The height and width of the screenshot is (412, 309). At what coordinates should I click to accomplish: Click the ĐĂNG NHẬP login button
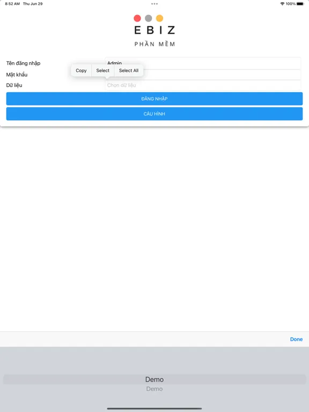[154, 99]
